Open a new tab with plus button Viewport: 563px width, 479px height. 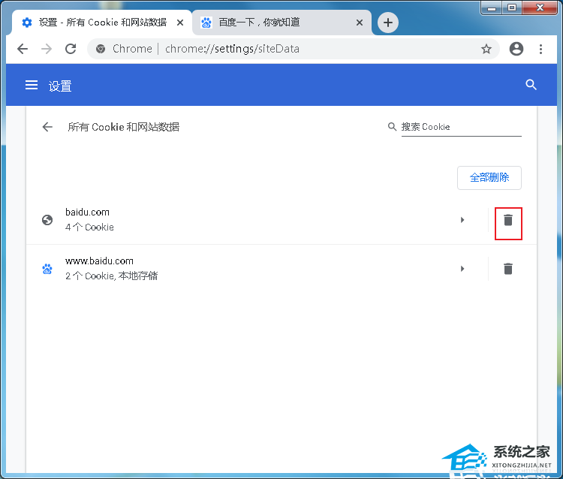(x=388, y=23)
